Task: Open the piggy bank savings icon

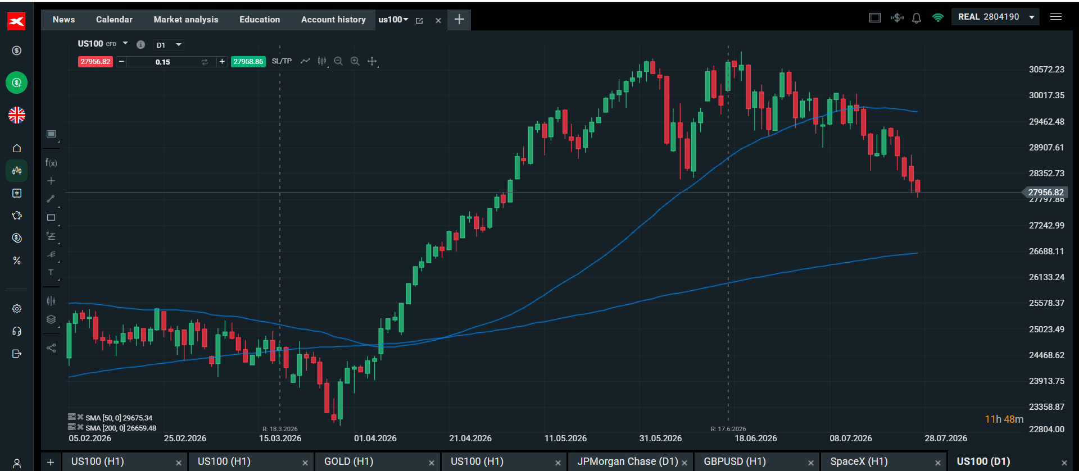Action: tap(17, 216)
